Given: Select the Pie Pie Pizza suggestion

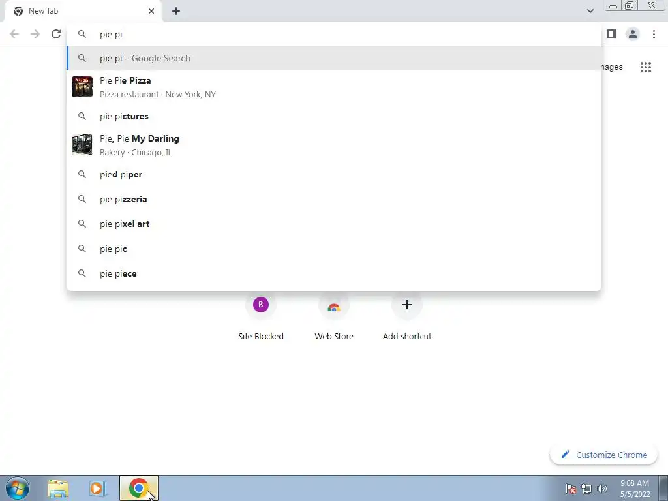Looking at the screenshot, I should [x=335, y=87].
